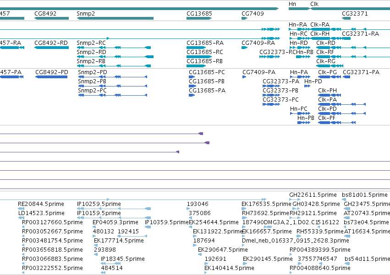Viewport: 390px width, 275px height.
Task: Select transcript Hn-RA
Action: pos(298,25)
